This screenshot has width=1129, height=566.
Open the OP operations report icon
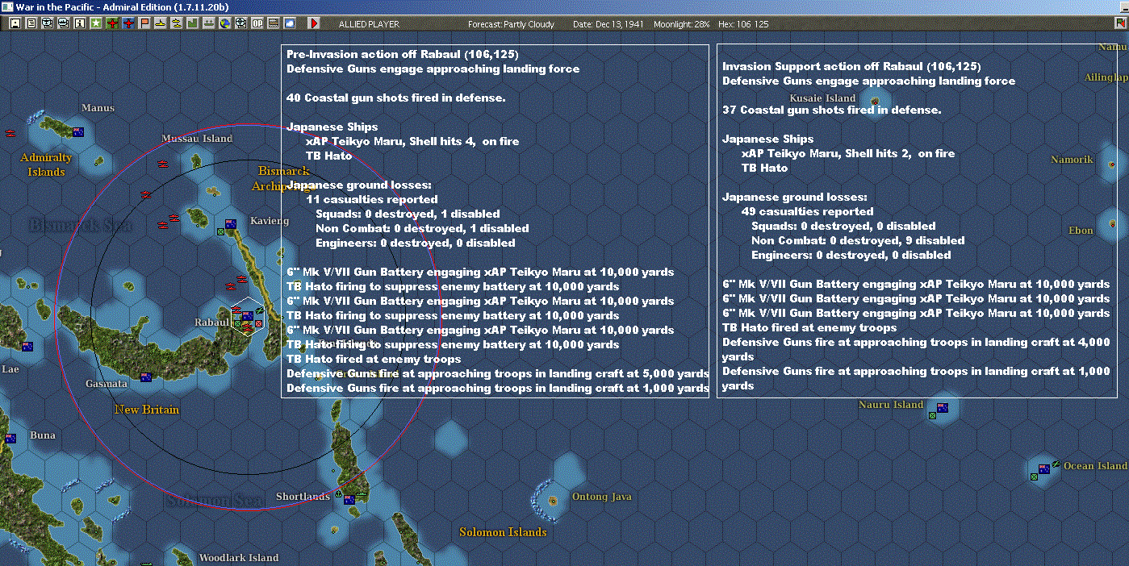257,23
